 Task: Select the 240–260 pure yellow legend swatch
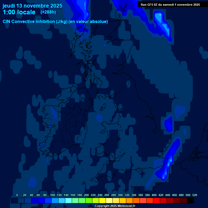[x=102, y=200]
